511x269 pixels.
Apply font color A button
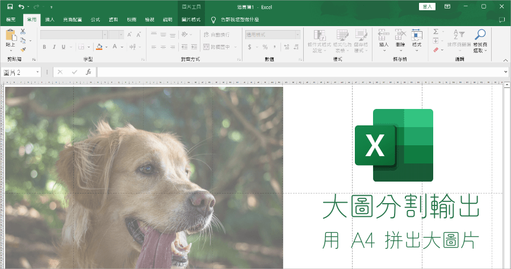coord(115,47)
